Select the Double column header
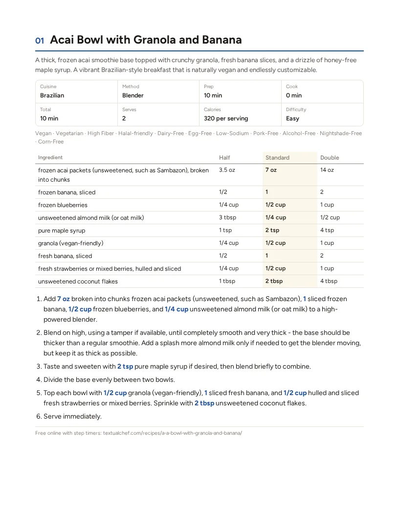Viewport: 399px width, 517px height. tap(330, 158)
